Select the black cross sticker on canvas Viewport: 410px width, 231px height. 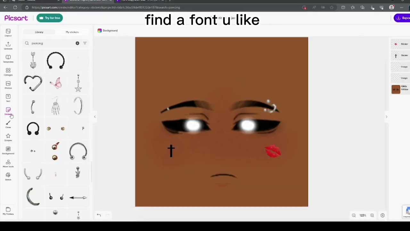click(x=171, y=151)
